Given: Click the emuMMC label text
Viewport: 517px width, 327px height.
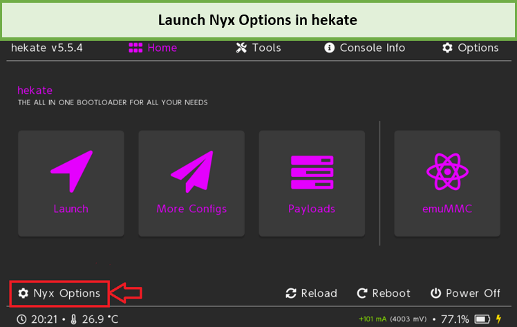Looking at the screenshot, I should pyautogui.click(x=447, y=209).
